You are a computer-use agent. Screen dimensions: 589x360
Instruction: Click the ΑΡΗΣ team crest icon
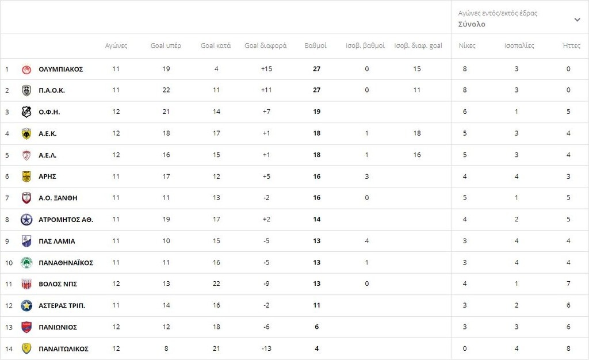point(26,177)
